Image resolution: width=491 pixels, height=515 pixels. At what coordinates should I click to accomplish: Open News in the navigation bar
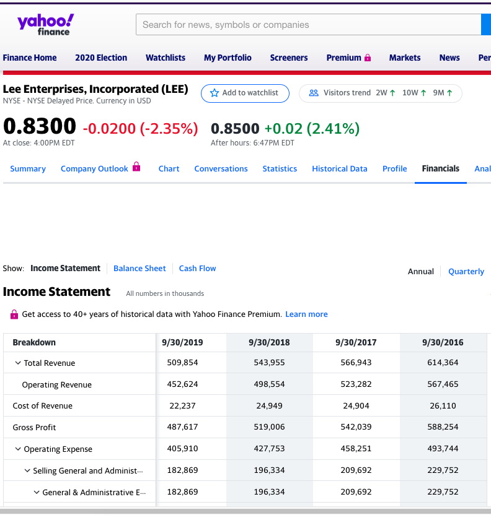click(449, 58)
